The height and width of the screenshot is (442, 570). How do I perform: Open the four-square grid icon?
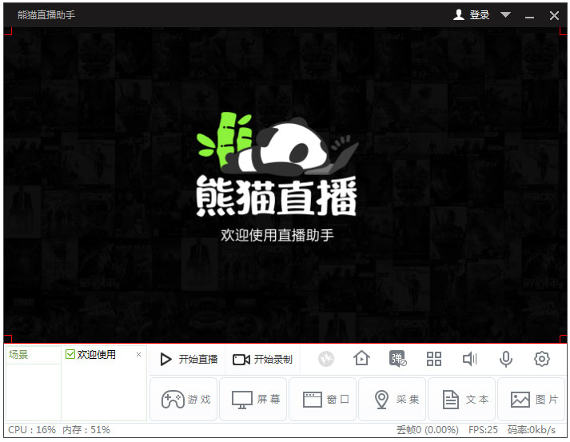tap(434, 359)
